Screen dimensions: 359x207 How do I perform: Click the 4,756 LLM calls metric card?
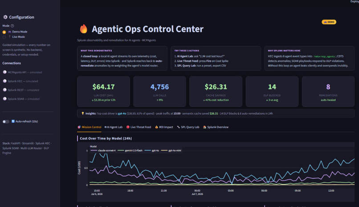click(x=159, y=92)
